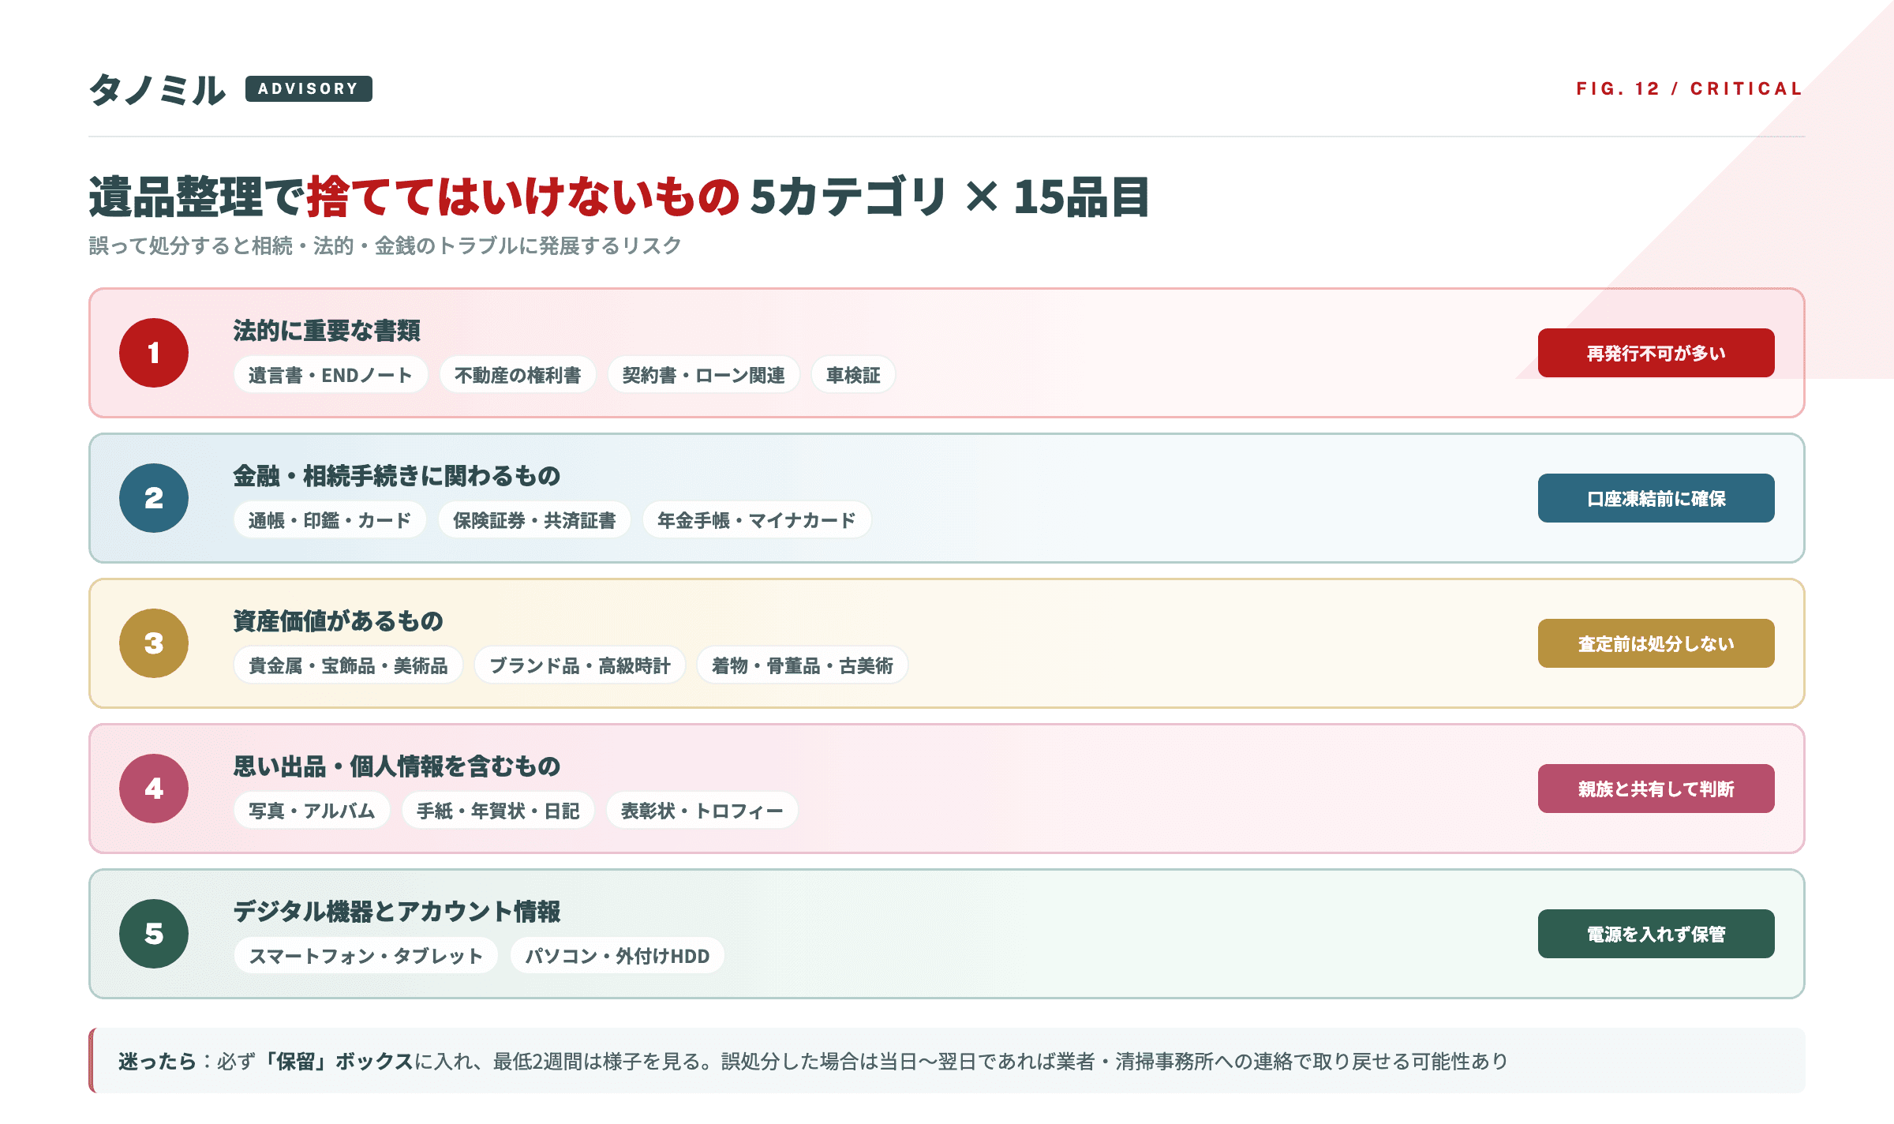Click the 金融・相続手続きに関わるもの heading
The width and height of the screenshot is (1894, 1124).
tap(397, 476)
